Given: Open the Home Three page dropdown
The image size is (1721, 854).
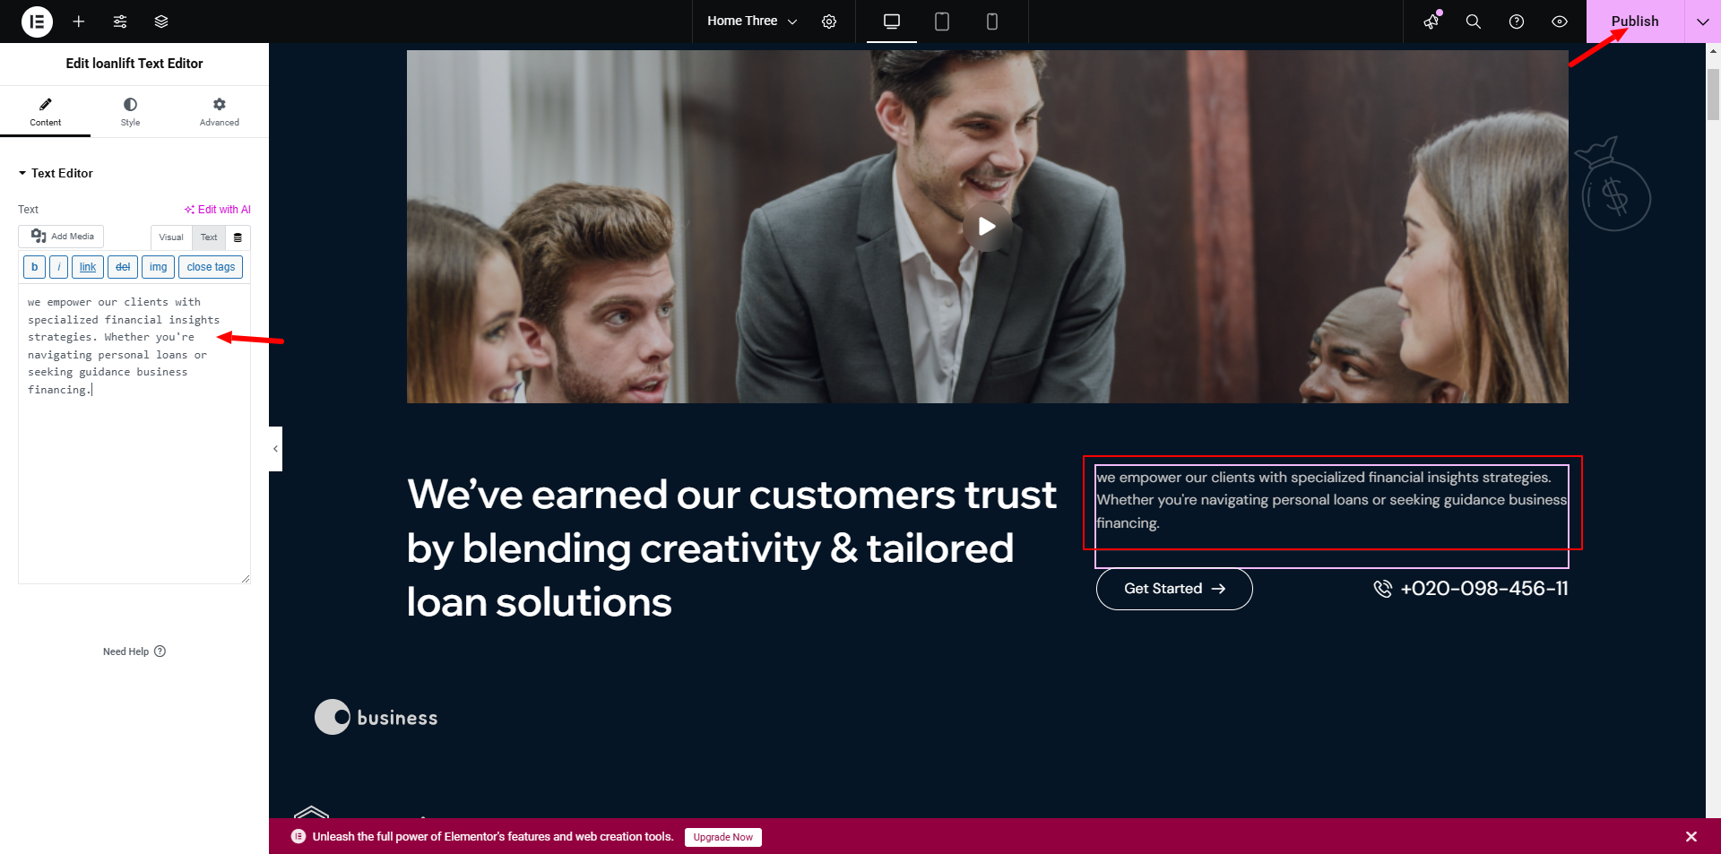Looking at the screenshot, I should point(751,22).
